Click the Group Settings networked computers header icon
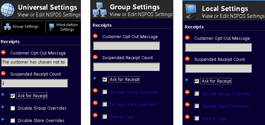The width and height of the screenshot is (265, 125). [100, 10]
